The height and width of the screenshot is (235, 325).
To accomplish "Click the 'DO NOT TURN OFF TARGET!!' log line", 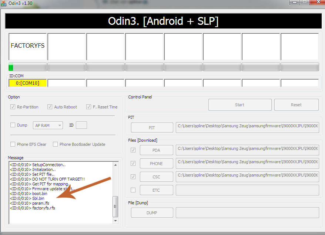I will tap(47, 179).
